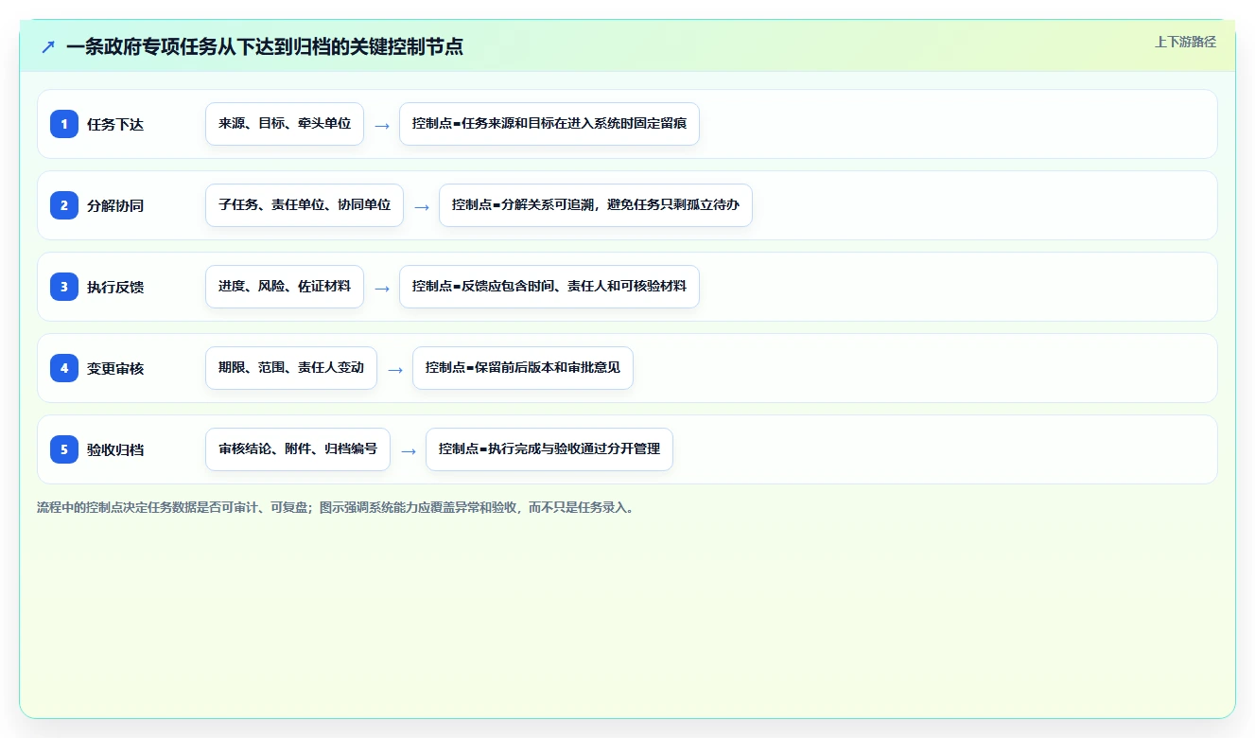Select step number 3 badge
The image size is (1255, 738).
pyautogui.click(x=64, y=287)
